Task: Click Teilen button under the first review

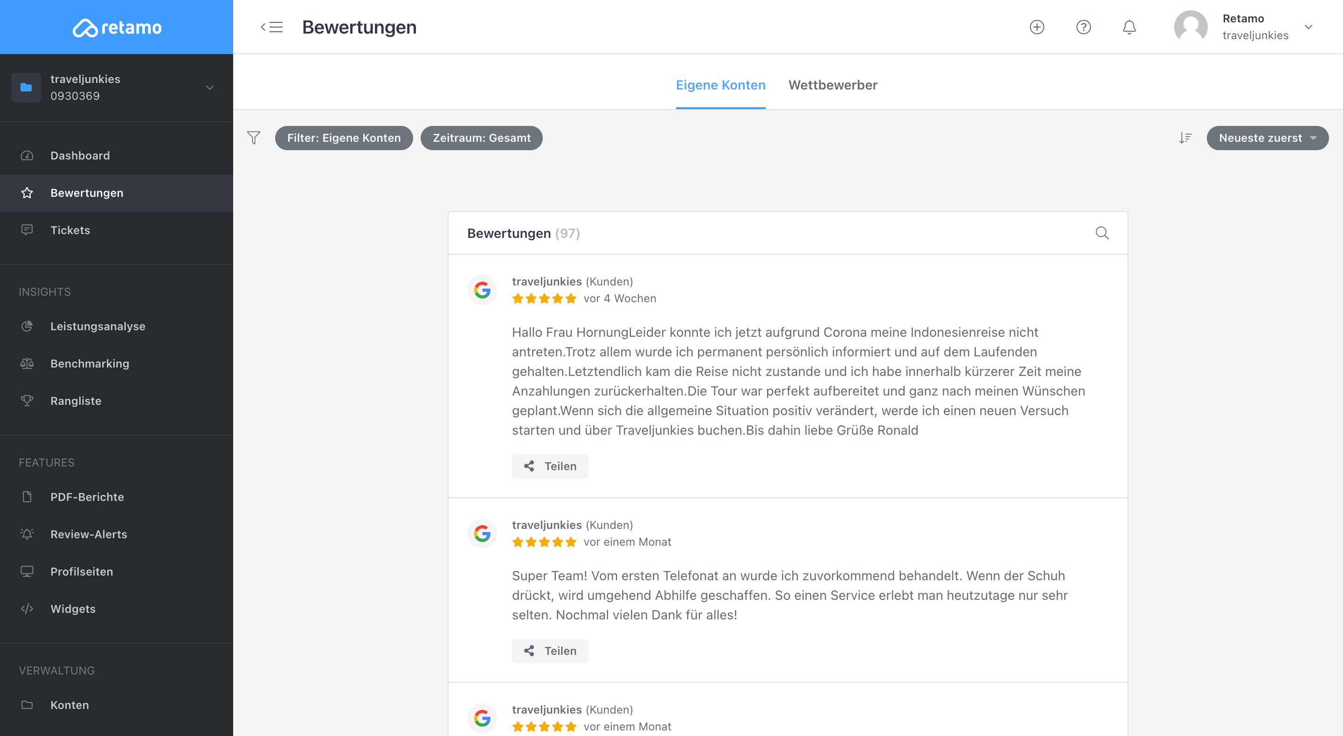Action: 550,466
